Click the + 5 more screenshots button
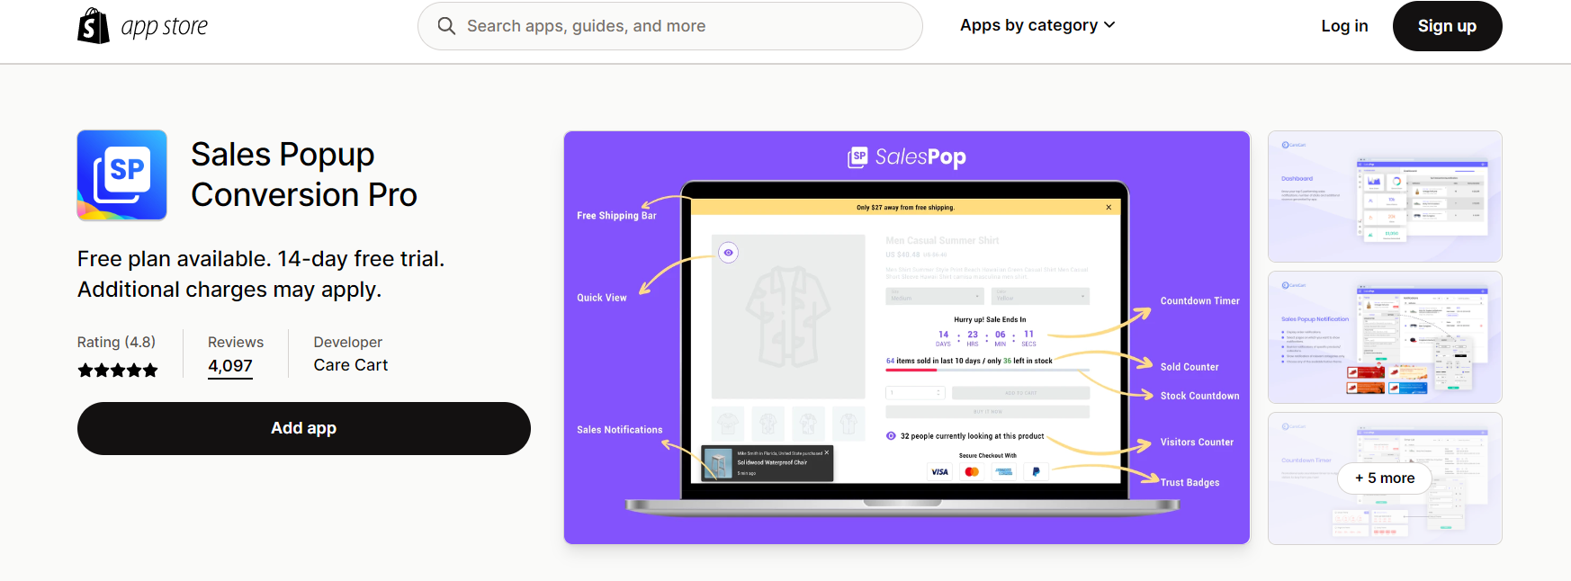Screen dimensions: 1571x581 pyautogui.click(x=1385, y=478)
